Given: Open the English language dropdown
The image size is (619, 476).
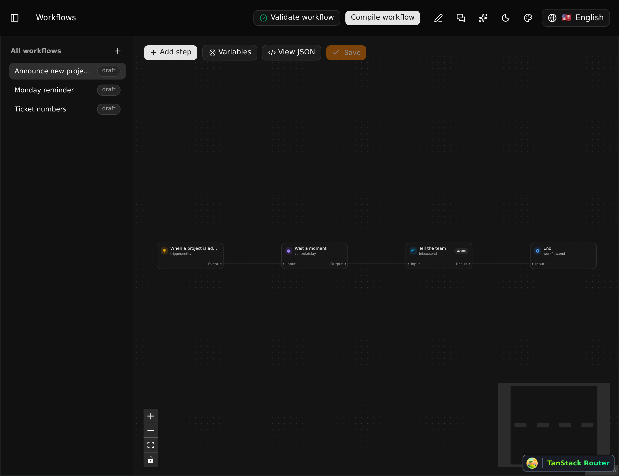Looking at the screenshot, I should (x=576, y=18).
